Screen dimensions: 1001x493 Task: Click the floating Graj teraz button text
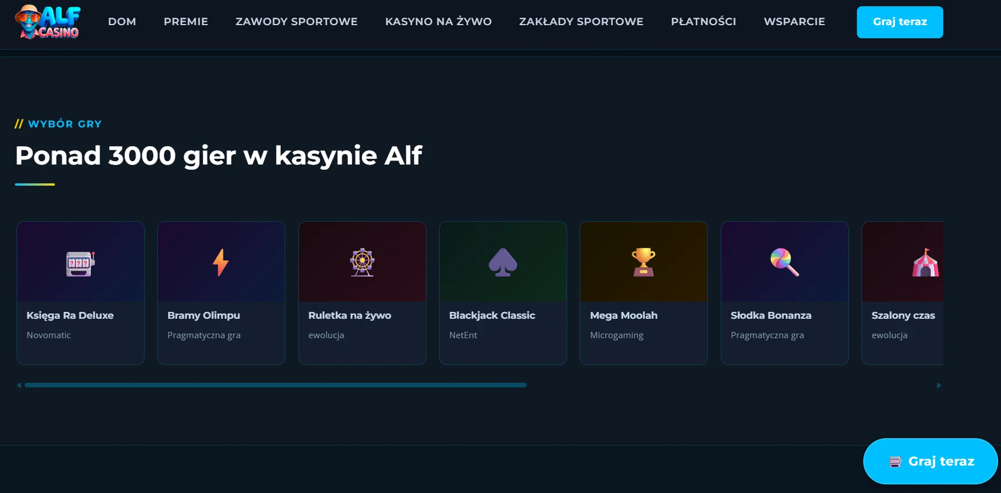[941, 462]
